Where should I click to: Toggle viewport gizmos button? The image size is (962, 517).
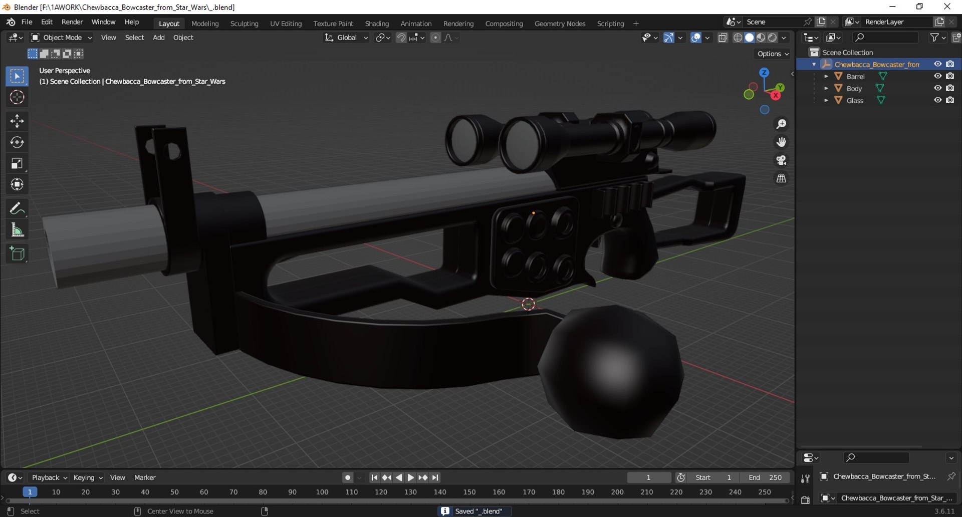pos(668,38)
